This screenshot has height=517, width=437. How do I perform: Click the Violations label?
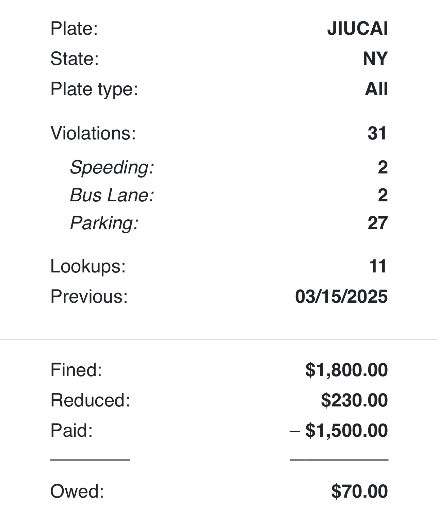click(93, 133)
